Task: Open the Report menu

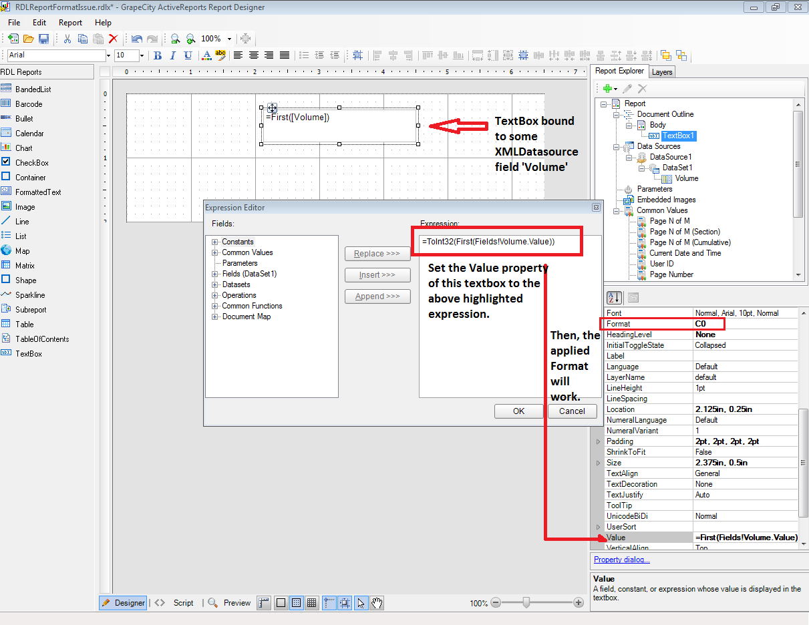Action: coord(69,22)
